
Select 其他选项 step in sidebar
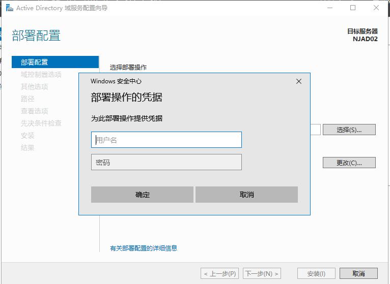[34, 87]
